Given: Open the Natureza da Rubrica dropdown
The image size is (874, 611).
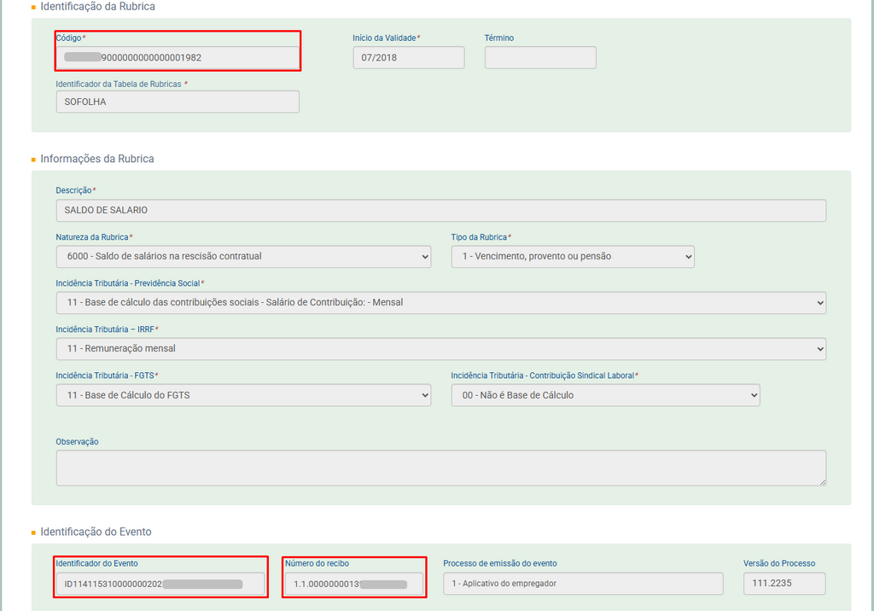Looking at the screenshot, I should [x=243, y=256].
